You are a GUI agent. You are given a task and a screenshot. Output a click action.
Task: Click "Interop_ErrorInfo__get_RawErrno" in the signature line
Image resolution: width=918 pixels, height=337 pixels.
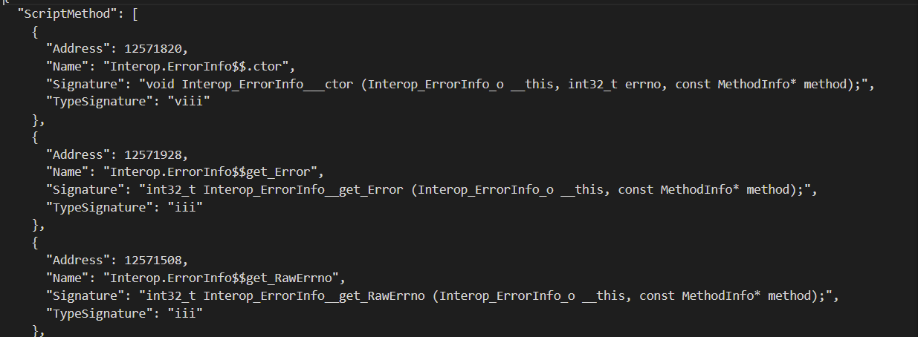(x=314, y=295)
